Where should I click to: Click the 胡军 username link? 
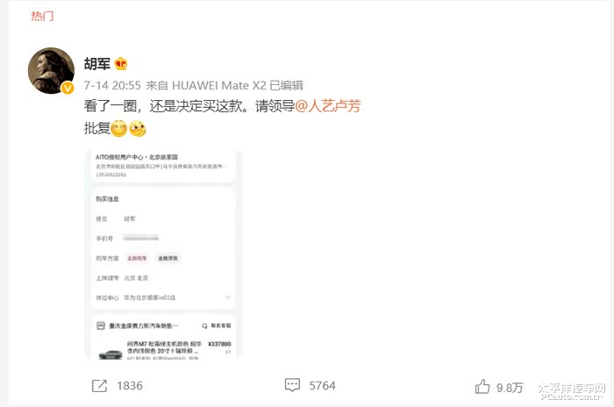(x=97, y=63)
